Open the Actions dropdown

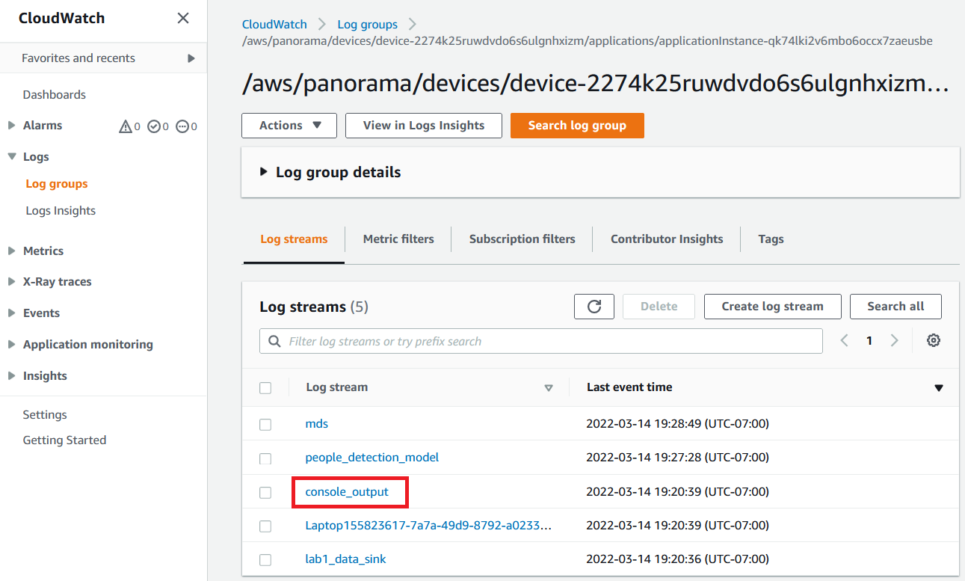coord(289,126)
